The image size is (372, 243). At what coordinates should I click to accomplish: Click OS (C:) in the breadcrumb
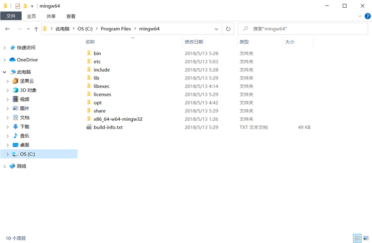(x=85, y=29)
